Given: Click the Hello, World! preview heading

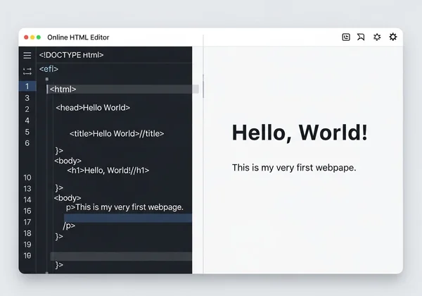Looking at the screenshot, I should coord(300,132).
